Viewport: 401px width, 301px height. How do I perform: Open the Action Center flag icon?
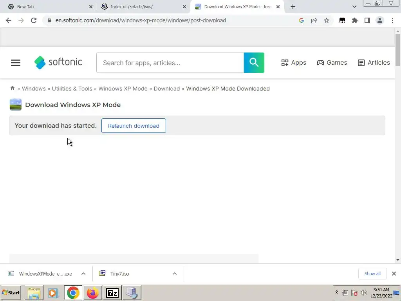pyautogui.click(x=354, y=293)
